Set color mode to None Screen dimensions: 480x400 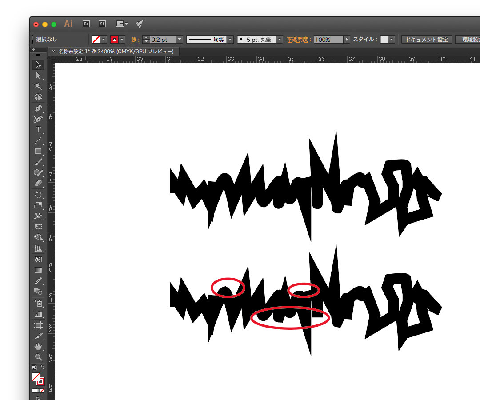tap(43, 391)
